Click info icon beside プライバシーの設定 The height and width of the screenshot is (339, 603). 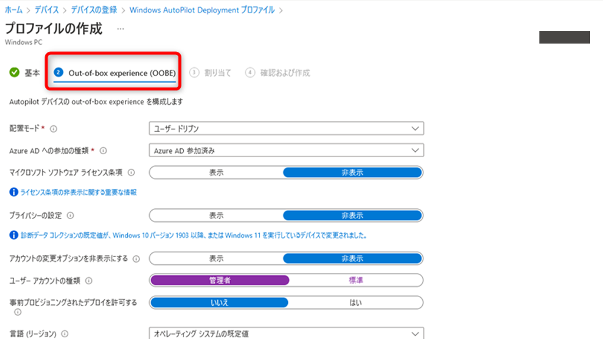(78, 216)
